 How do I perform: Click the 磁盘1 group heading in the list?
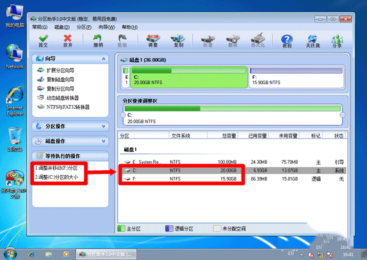coord(130,150)
